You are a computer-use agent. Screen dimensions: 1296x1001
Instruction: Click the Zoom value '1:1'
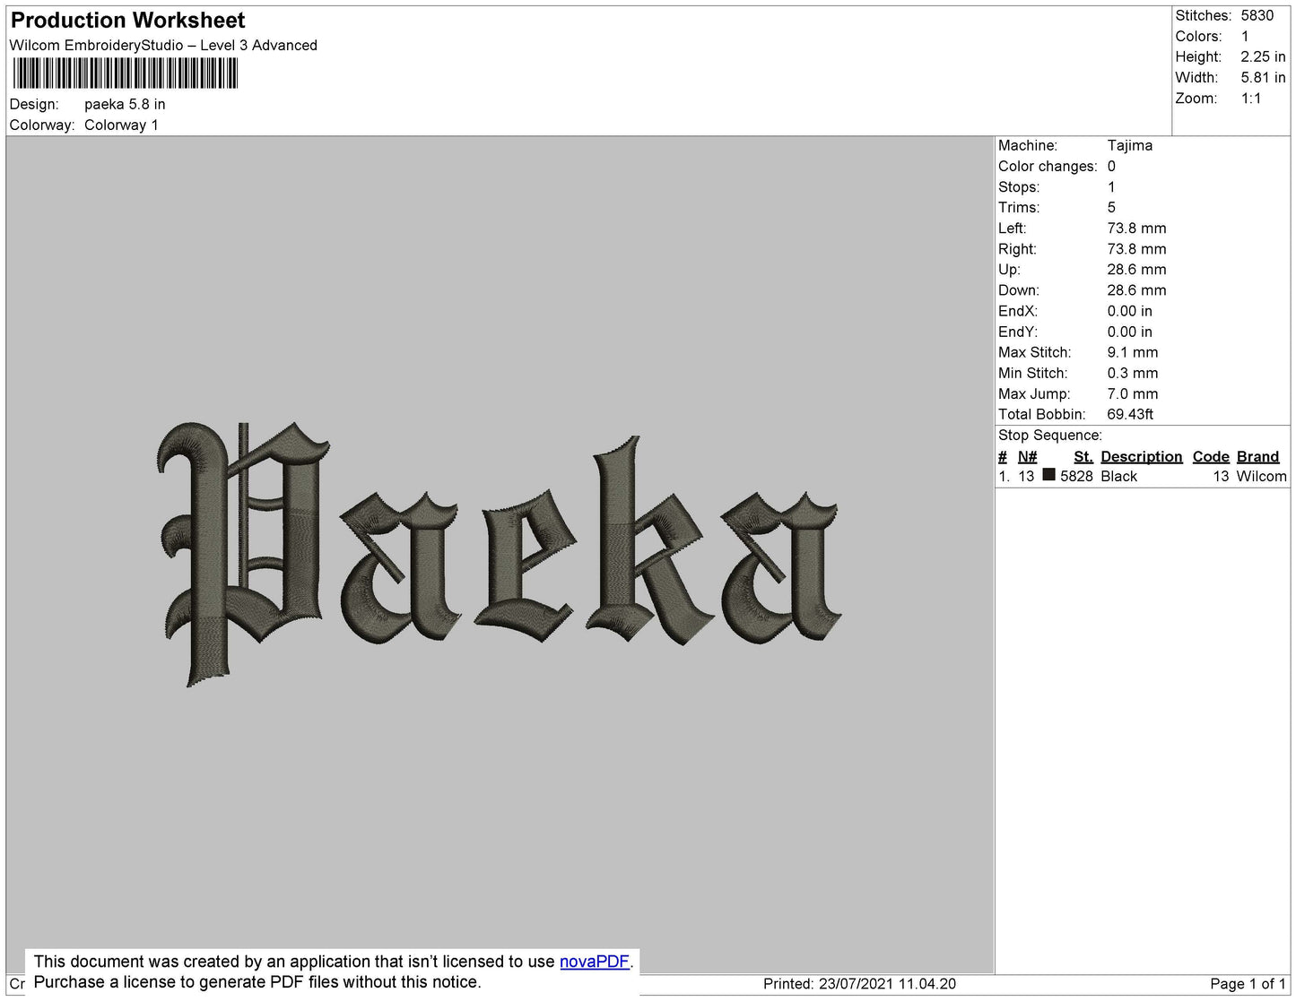1251,99
